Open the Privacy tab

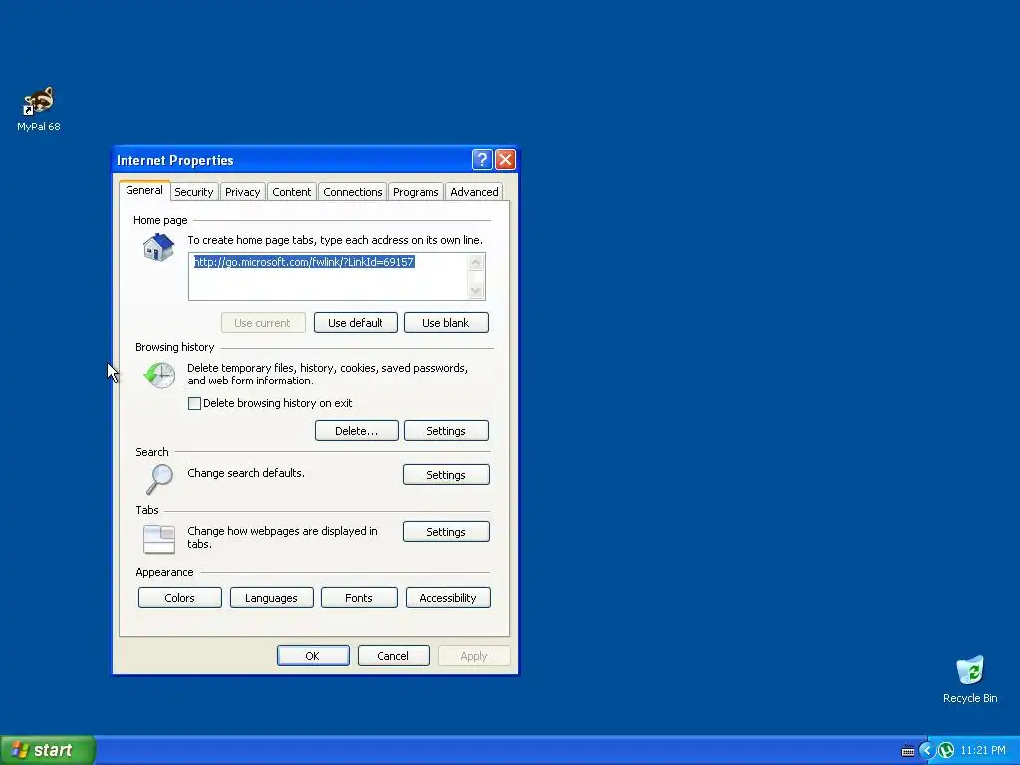coord(243,192)
